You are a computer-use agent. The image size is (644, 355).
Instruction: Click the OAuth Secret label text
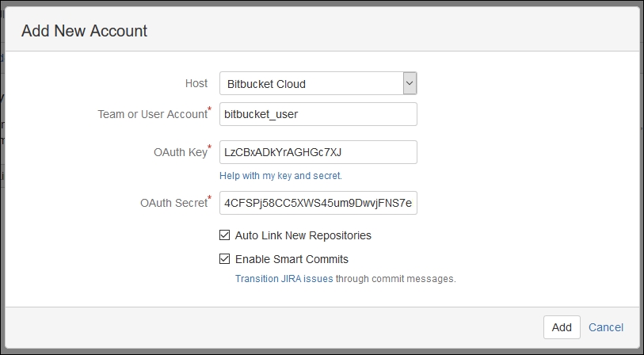173,203
